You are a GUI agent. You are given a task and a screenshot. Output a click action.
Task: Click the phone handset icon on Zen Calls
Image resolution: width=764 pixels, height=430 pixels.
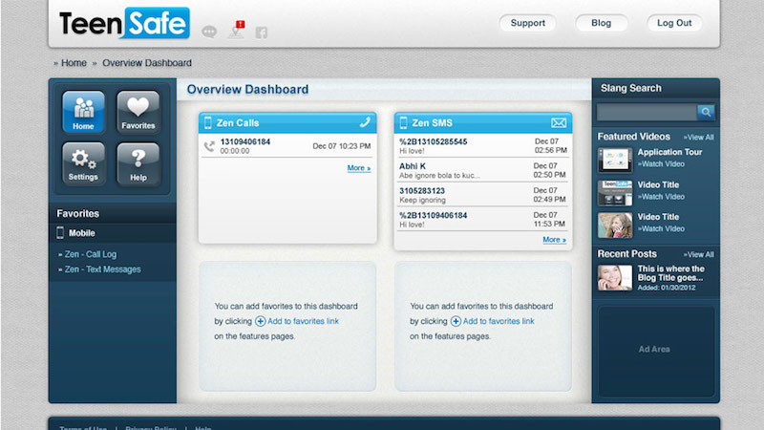pos(364,123)
